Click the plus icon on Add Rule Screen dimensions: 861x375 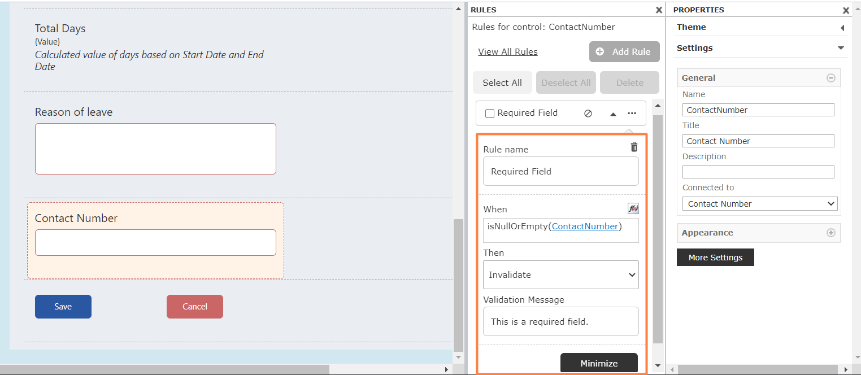pyautogui.click(x=600, y=51)
